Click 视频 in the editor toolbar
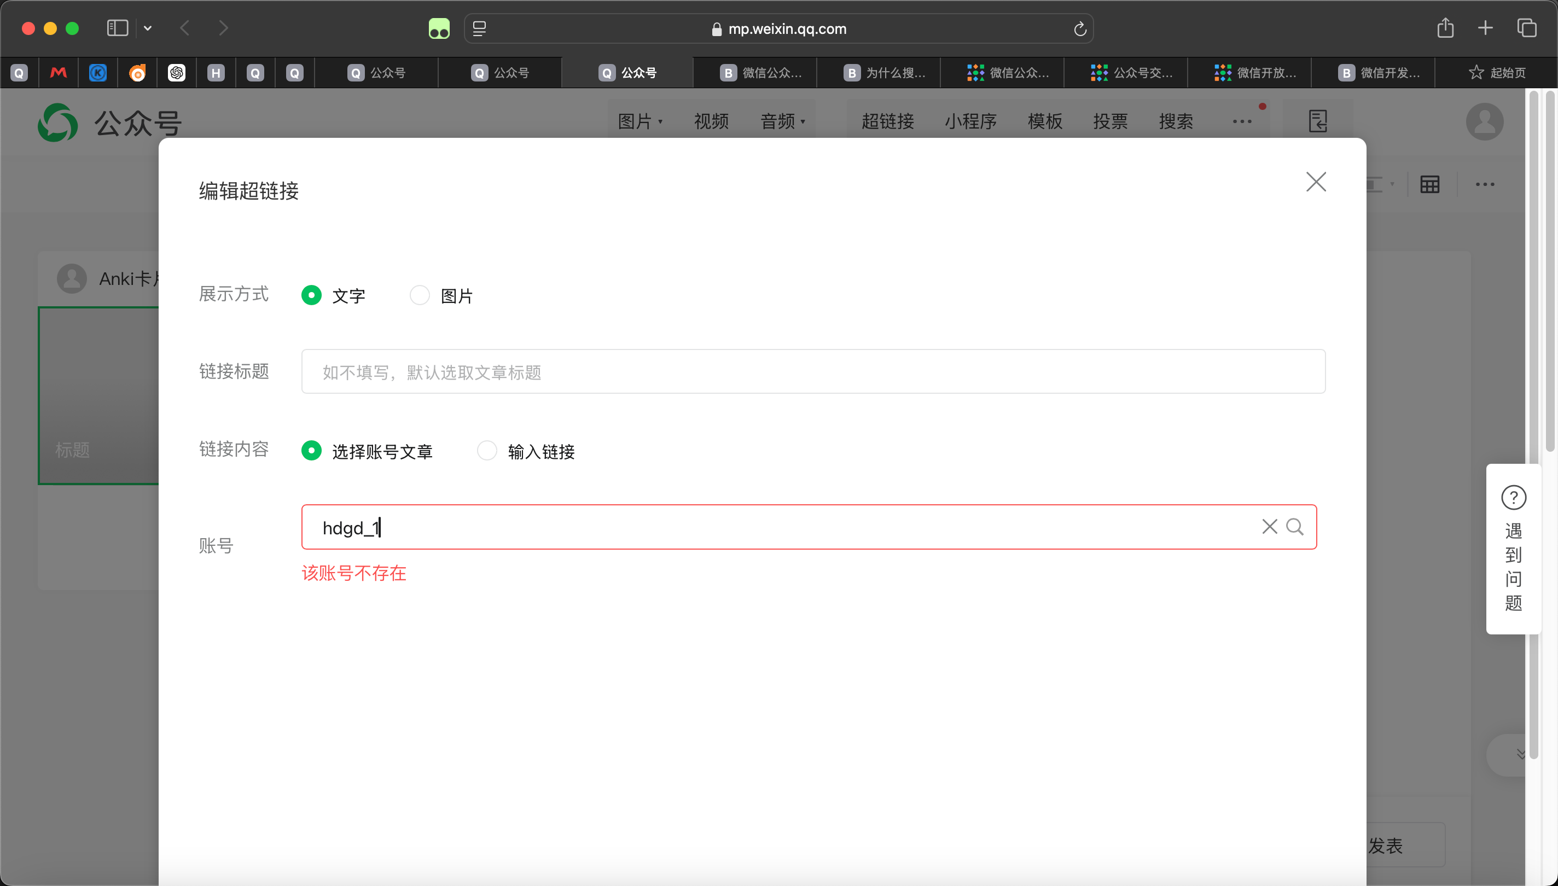1558x886 pixels. (x=711, y=121)
